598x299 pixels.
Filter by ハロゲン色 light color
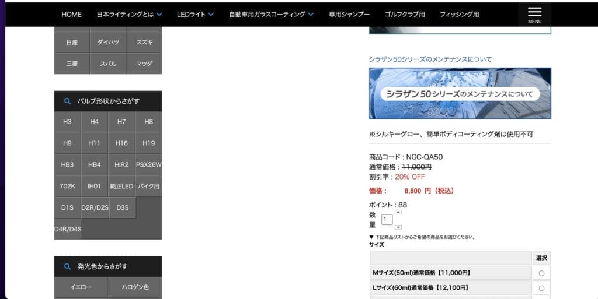135,287
